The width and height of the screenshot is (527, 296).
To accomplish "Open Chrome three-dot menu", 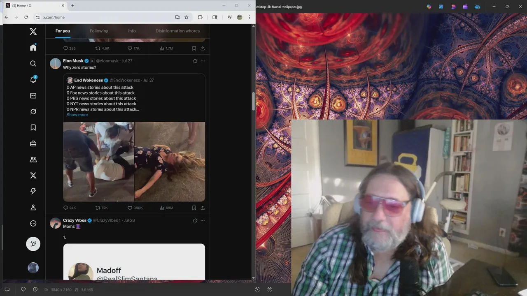I will click(x=249, y=17).
